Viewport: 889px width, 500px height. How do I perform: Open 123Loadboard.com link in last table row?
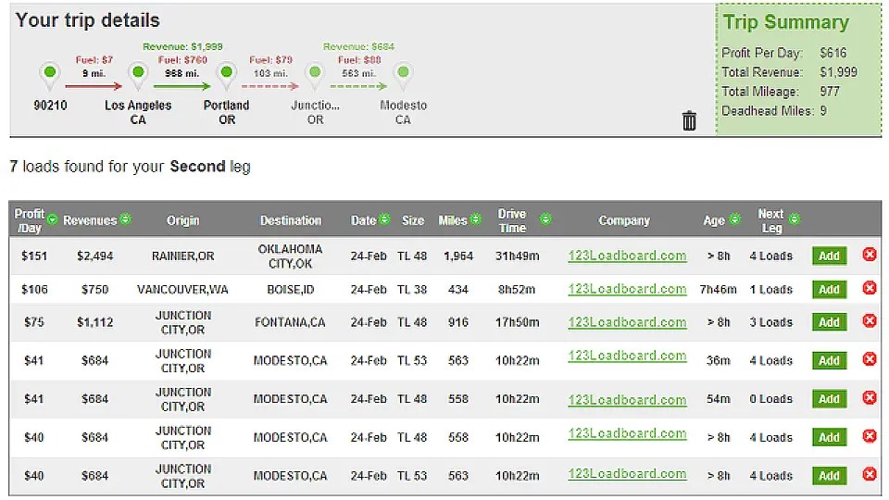point(627,473)
